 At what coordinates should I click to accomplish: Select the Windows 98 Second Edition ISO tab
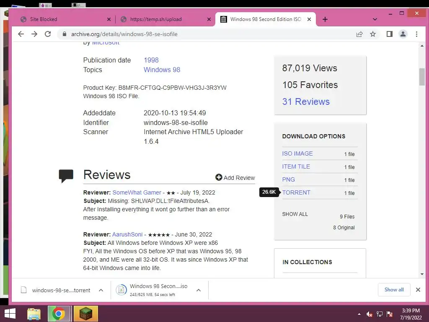265,19
